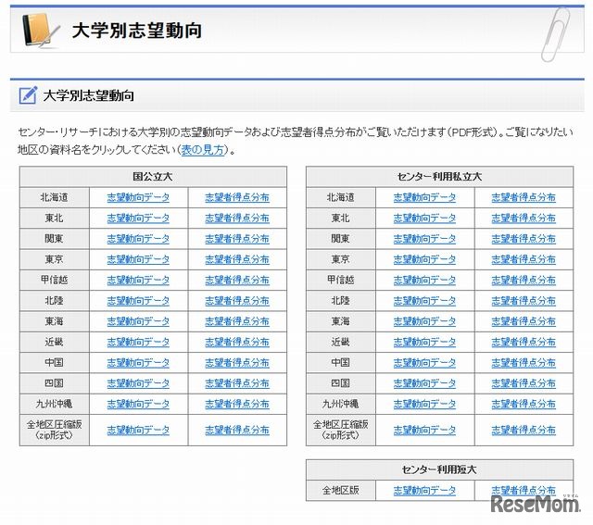Open 国公立大 甲信越 志望動向データ
The width and height of the screenshot is (593, 525).
[x=138, y=280]
